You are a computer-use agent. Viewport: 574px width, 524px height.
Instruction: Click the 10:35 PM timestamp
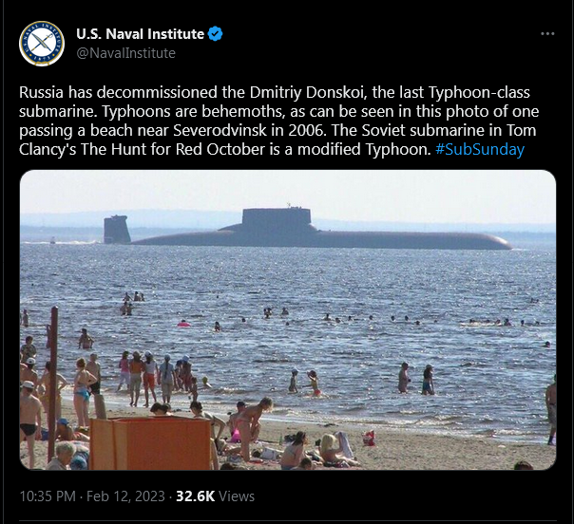(x=48, y=496)
